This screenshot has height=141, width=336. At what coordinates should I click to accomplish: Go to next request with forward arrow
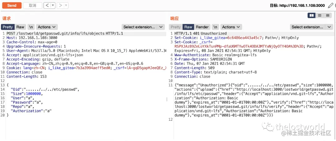tap(60, 6)
